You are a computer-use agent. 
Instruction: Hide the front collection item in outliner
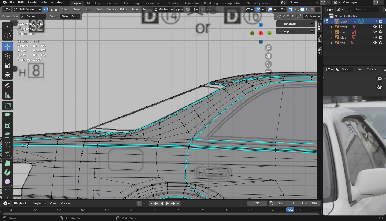coord(375,27)
